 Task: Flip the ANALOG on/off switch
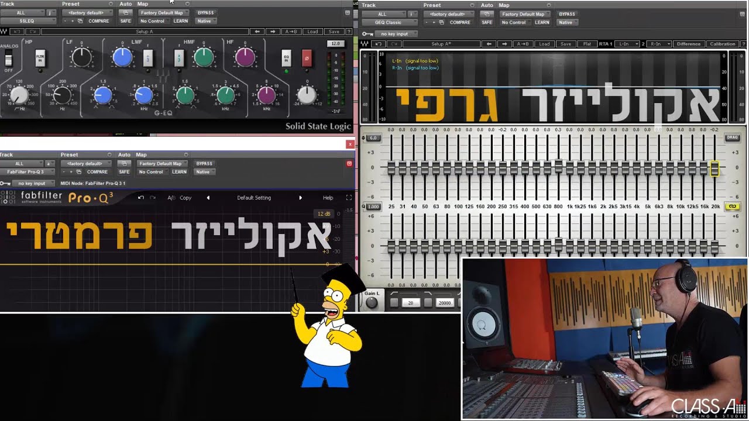pyautogui.click(x=8, y=58)
